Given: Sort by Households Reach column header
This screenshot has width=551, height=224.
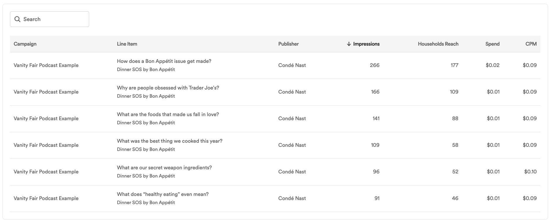Looking at the screenshot, I should tap(438, 44).
